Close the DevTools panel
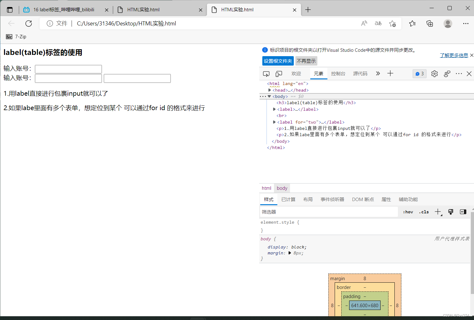 (469, 74)
